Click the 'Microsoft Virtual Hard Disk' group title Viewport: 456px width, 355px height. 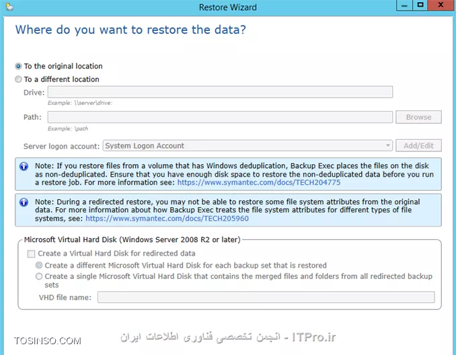(x=132, y=239)
